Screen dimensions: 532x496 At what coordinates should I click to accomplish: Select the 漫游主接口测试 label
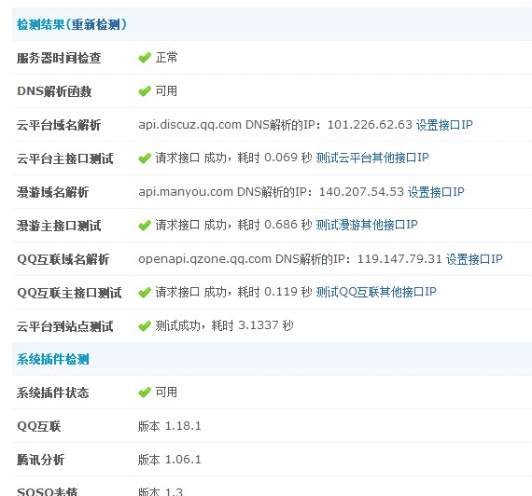(59, 226)
